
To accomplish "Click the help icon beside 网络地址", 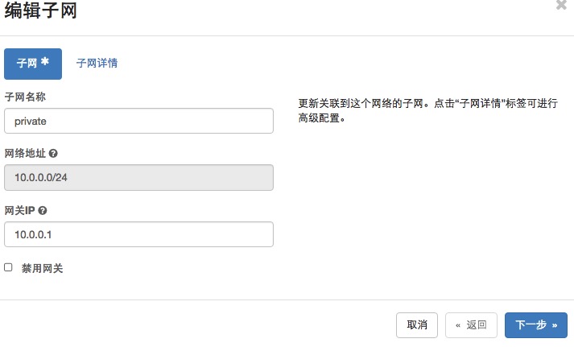I will pos(54,153).
